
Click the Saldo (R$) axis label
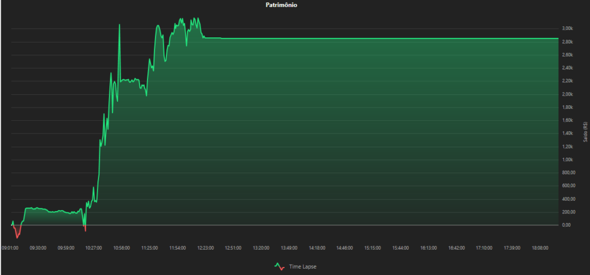[x=585, y=132]
